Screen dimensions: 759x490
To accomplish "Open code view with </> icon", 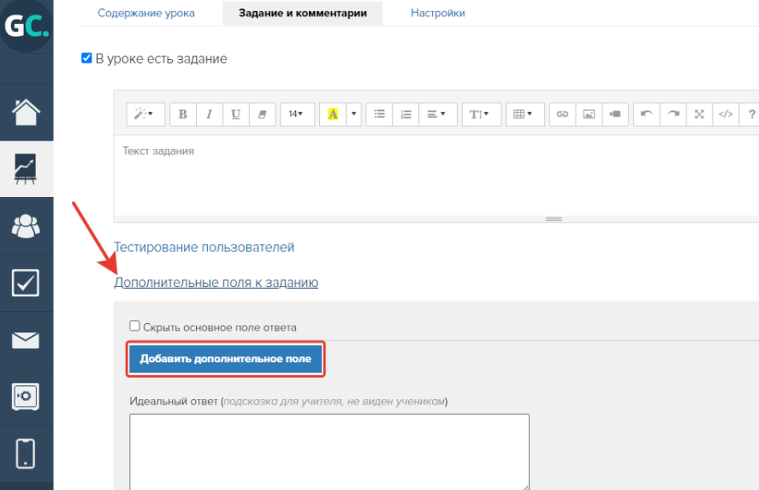I will (x=726, y=115).
